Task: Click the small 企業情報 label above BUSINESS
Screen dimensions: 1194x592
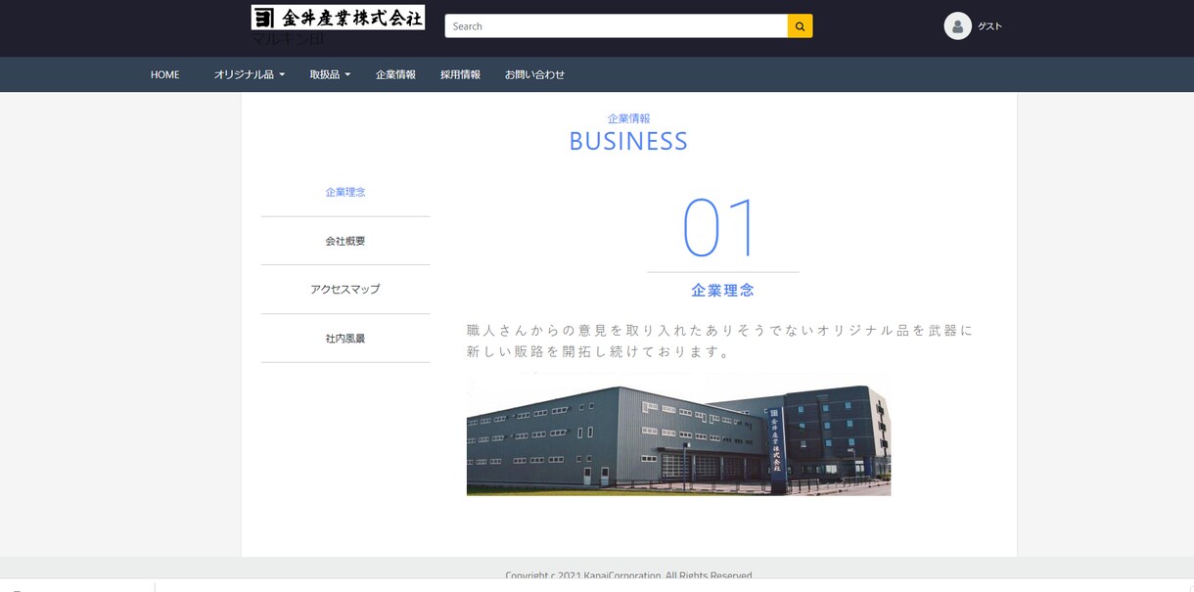Action: tap(628, 118)
